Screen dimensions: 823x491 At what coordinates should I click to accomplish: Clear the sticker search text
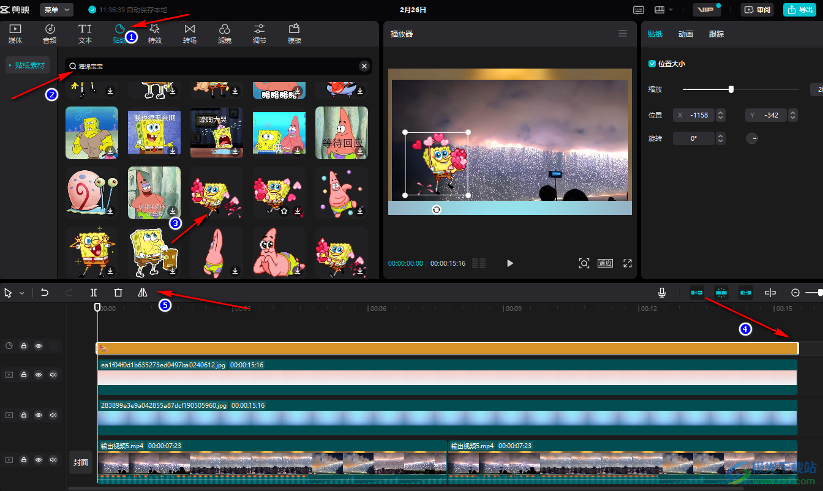click(364, 66)
